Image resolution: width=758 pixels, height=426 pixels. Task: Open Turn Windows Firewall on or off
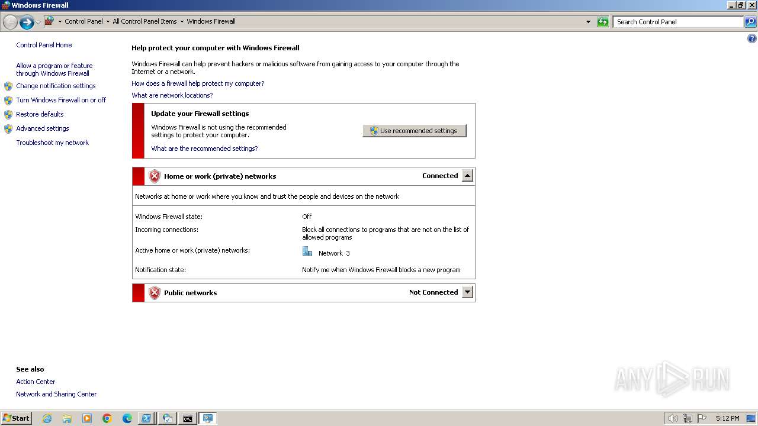[61, 100]
